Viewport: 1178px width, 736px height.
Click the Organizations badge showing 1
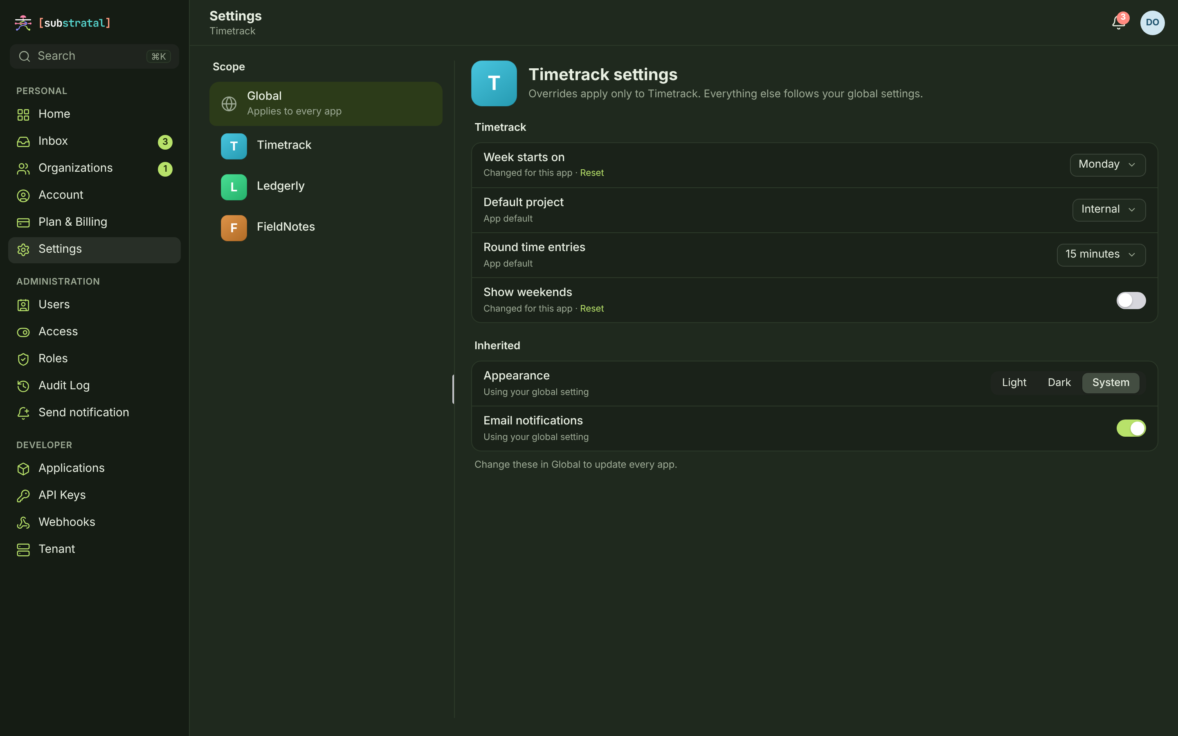165,169
